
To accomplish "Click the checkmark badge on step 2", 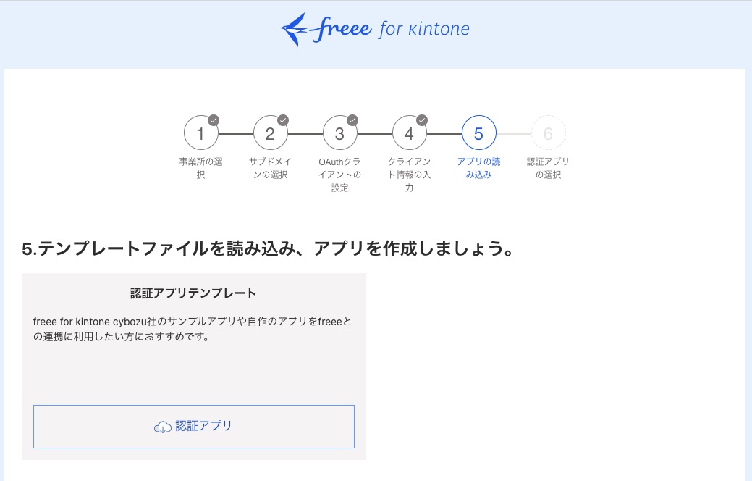I will 283,120.
